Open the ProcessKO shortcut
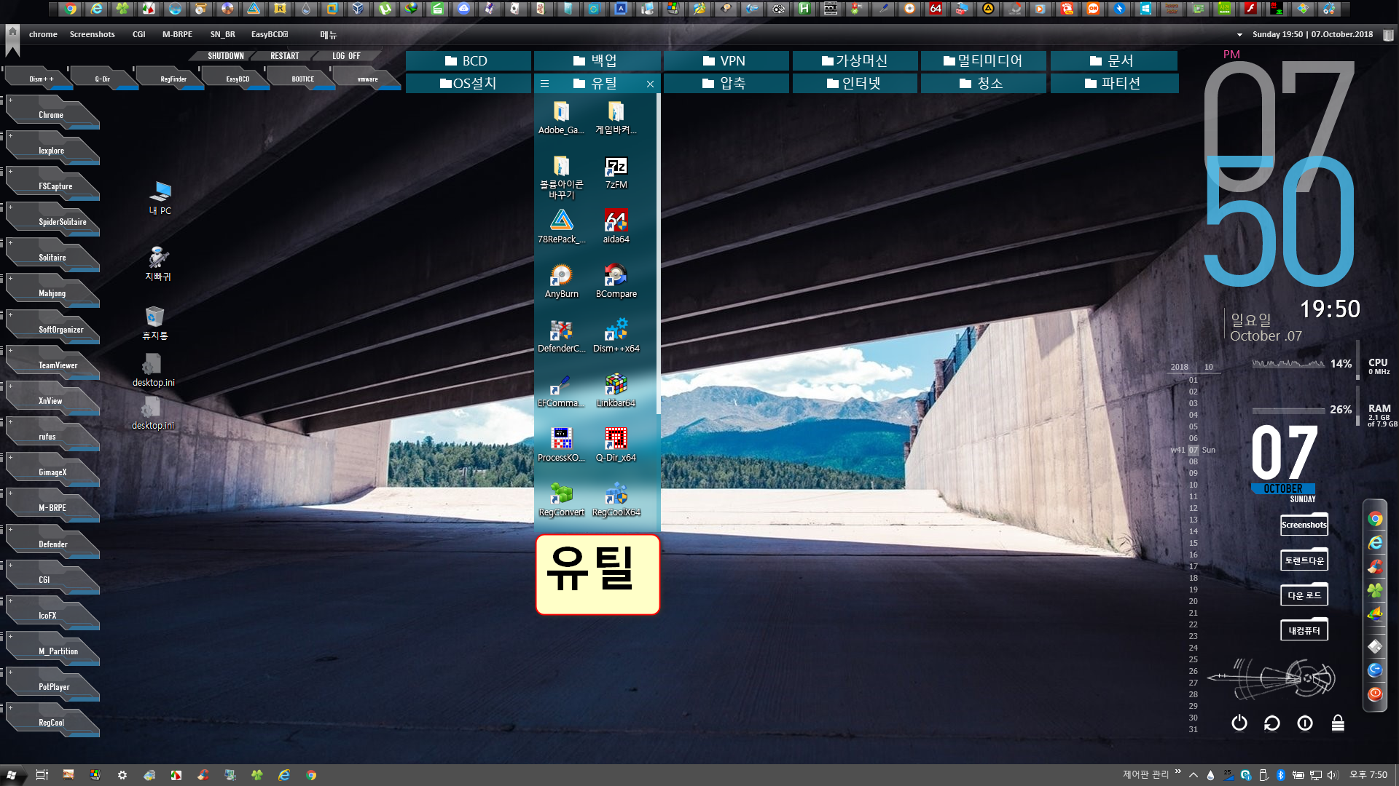This screenshot has height=786, width=1399. pyautogui.click(x=561, y=445)
